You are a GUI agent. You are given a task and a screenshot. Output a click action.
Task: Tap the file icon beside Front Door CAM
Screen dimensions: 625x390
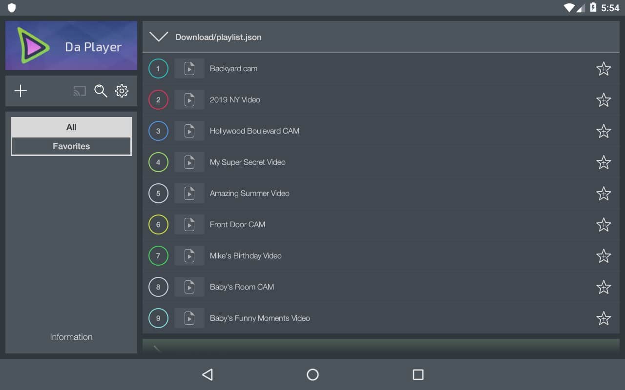(x=189, y=225)
